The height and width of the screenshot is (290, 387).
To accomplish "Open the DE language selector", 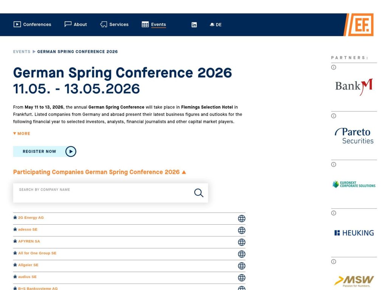I will pos(215,25).
